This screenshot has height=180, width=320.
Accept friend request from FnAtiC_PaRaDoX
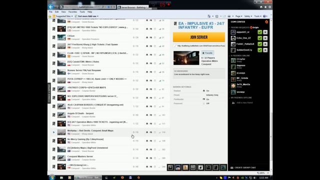[259, 44]
